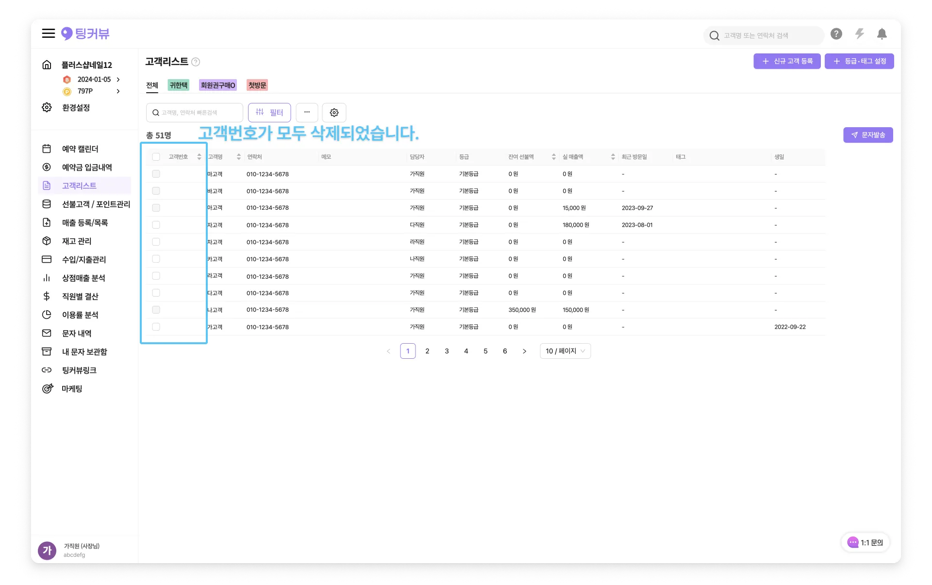932x585 pixels.
Task: Click the table settings gear icon
Action: 334,113
